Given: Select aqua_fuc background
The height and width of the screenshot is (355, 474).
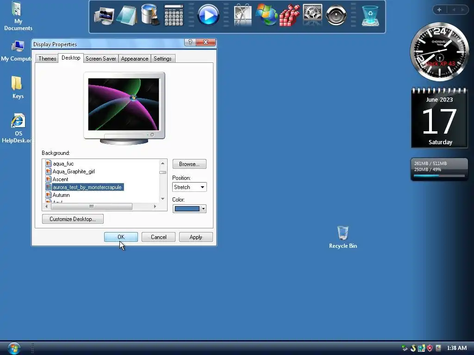Looking at the screenshot, I should tap(63, 164).
